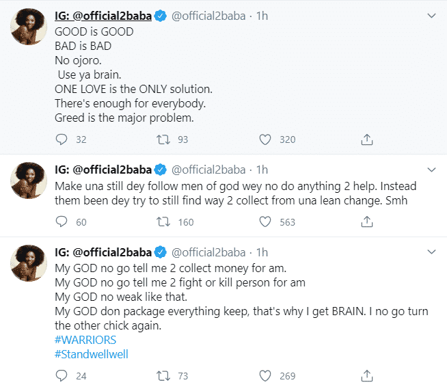Retweet the tweet with 93 retweets
The image size is (447, 389).
coord(163,139)
